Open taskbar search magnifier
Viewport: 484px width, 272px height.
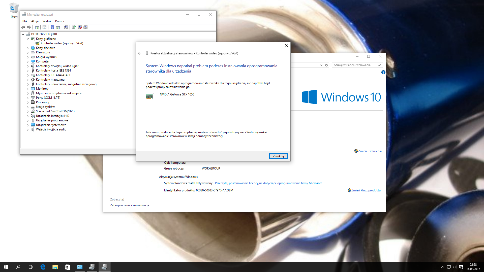pos(18,267)
